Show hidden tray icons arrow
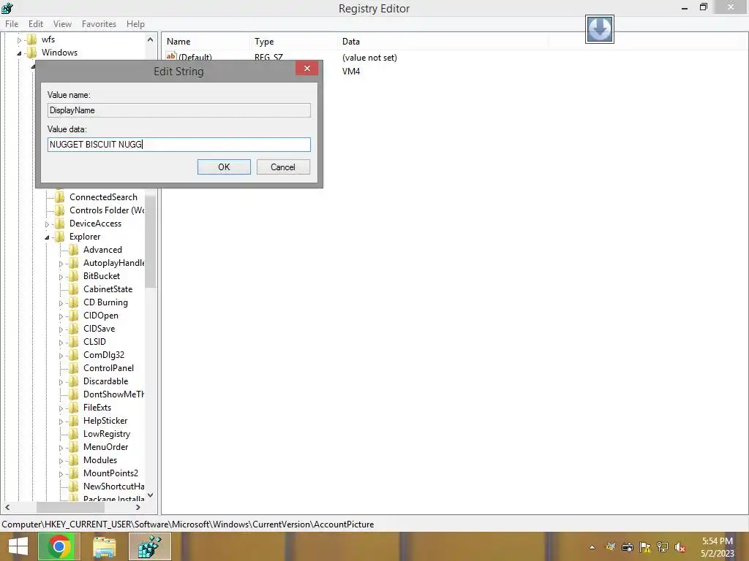 592,547
